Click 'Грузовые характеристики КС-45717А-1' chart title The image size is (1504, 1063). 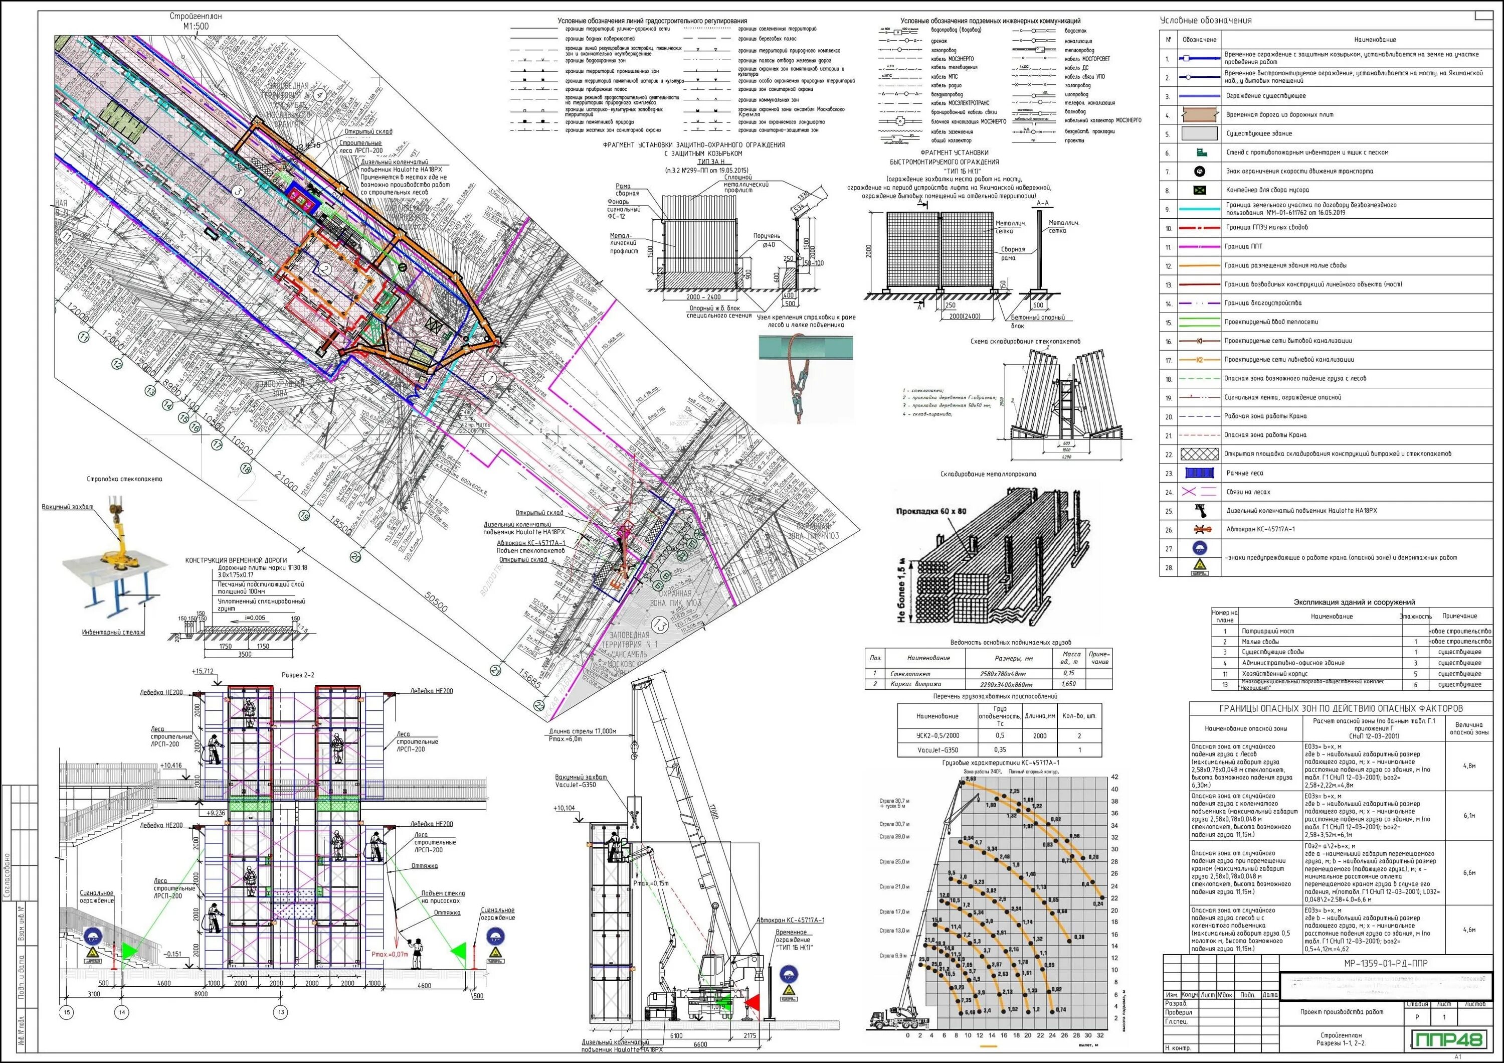coord(1001,763)
